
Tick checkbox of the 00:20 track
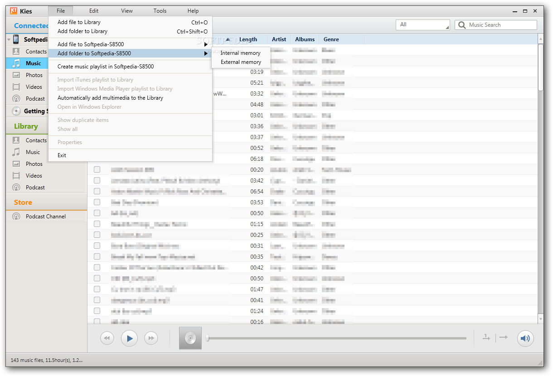click(x=97, y=169)
